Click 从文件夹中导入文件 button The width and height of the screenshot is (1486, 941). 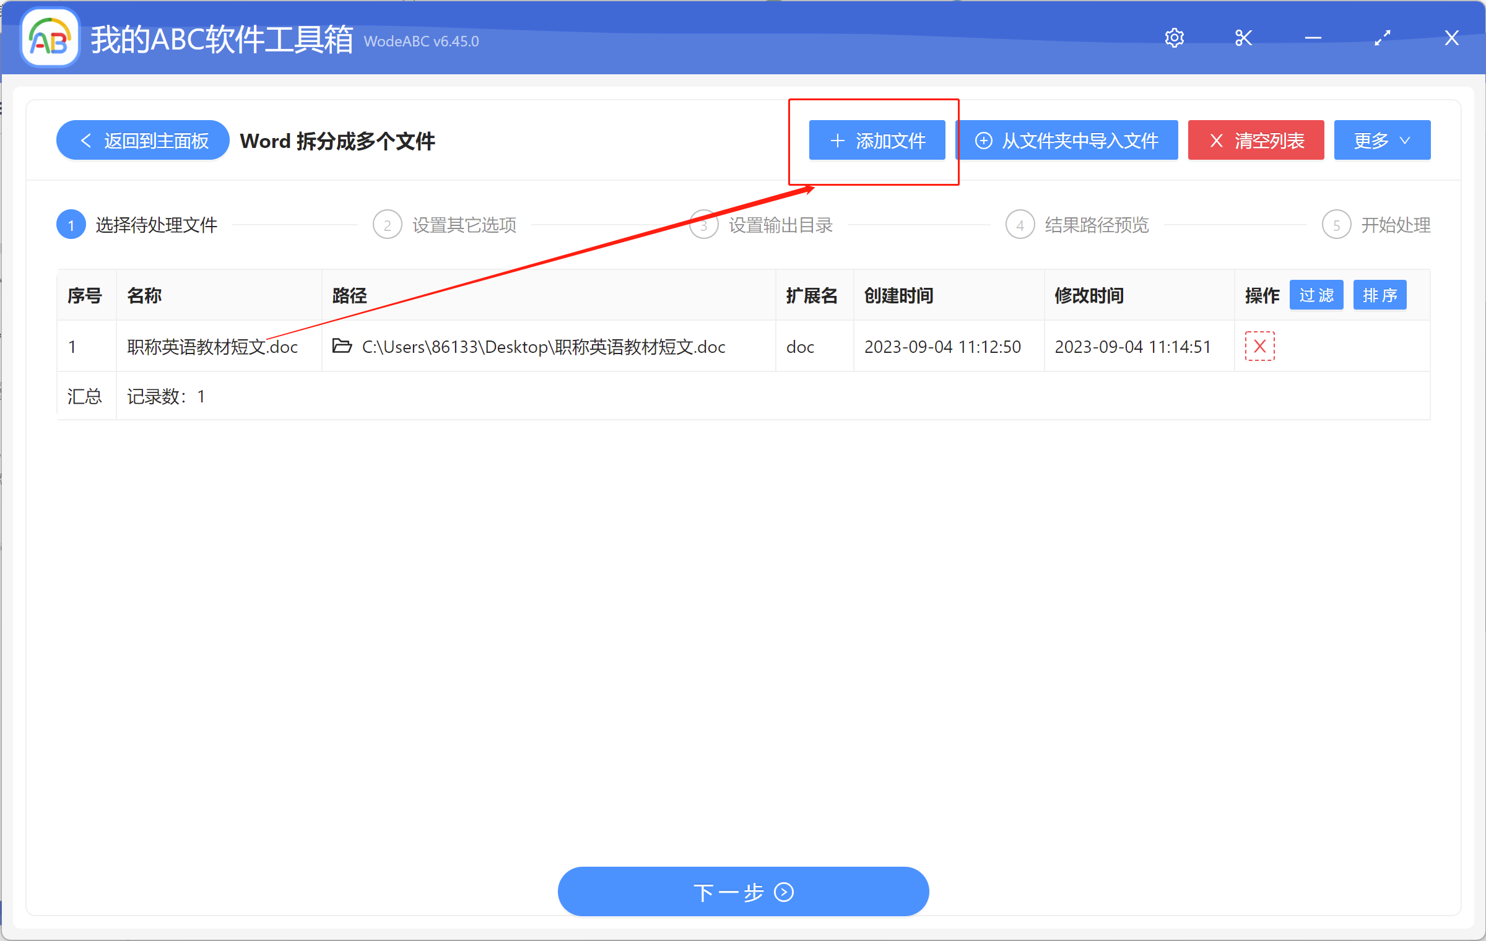pos(1067,140)
